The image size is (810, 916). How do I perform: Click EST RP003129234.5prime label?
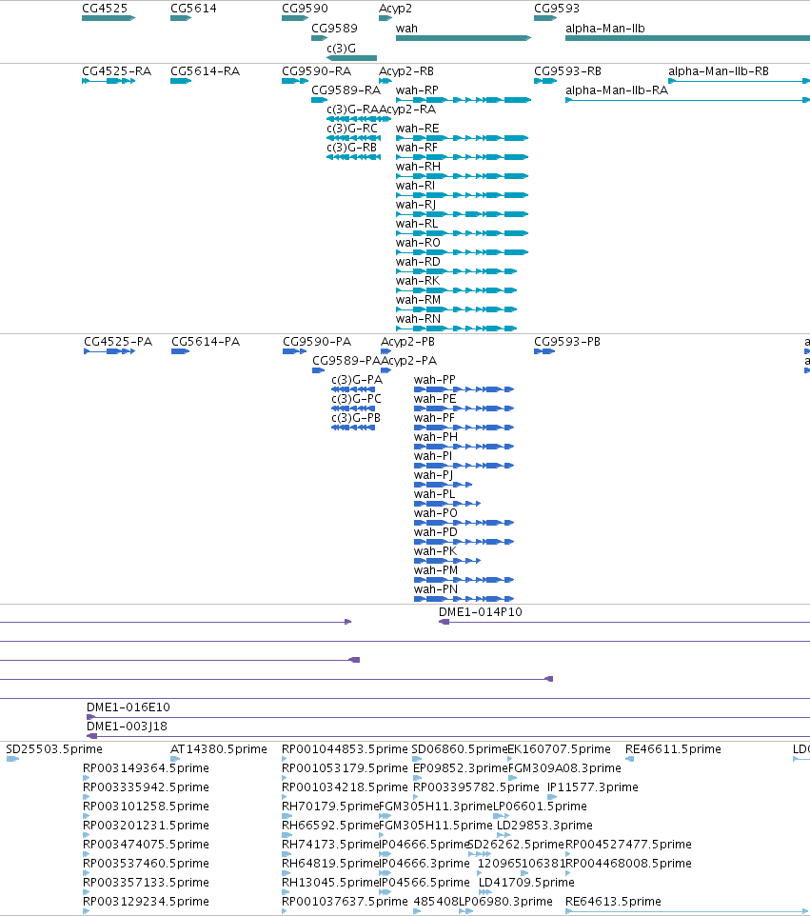point(146,902)
